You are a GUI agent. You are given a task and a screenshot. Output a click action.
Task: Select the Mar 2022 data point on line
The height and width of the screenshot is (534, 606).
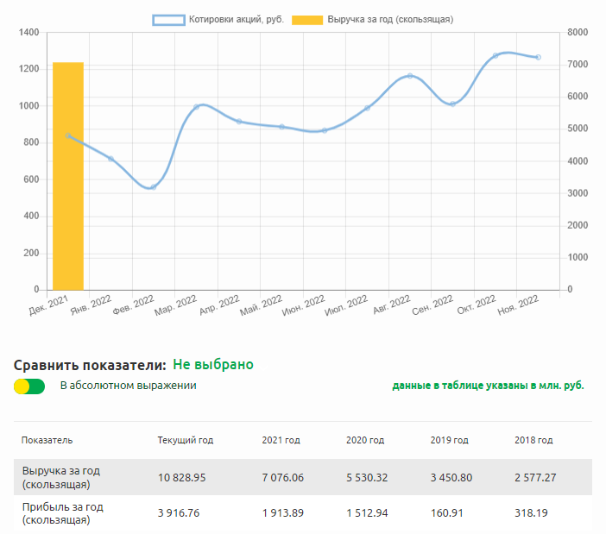(197, 107)
